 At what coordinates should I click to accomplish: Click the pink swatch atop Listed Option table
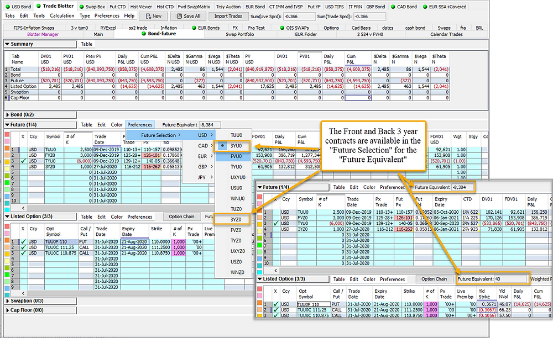(7, 234)
